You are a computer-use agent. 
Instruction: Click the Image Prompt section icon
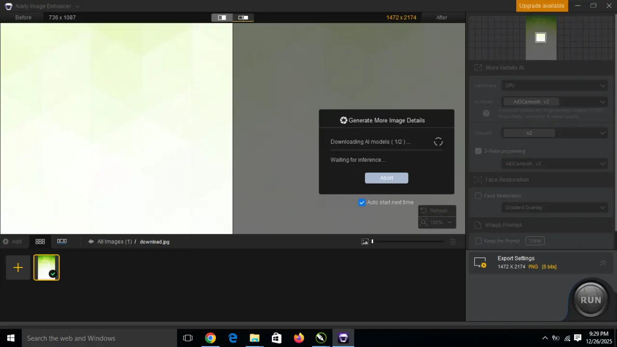478,225
